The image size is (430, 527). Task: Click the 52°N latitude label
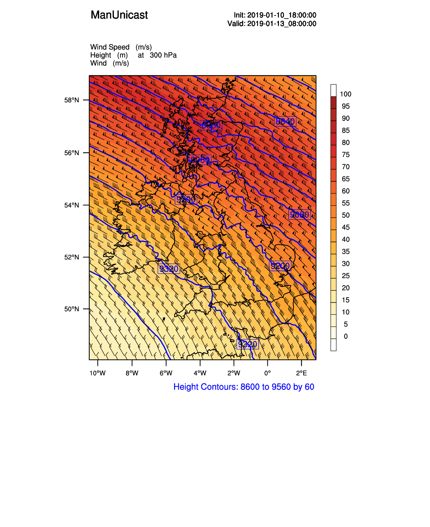tap(72, 257)
